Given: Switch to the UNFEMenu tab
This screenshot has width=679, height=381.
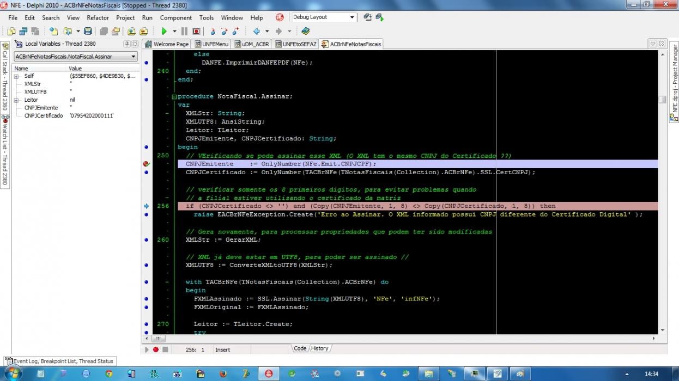Looking at the screenshot, I should coord(211,44).
